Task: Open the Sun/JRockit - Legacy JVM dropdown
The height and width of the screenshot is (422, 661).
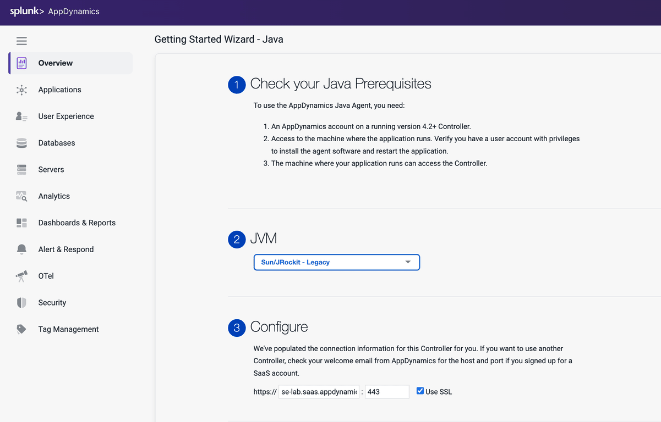Action: pyautogui.click(x=336, y=262)
